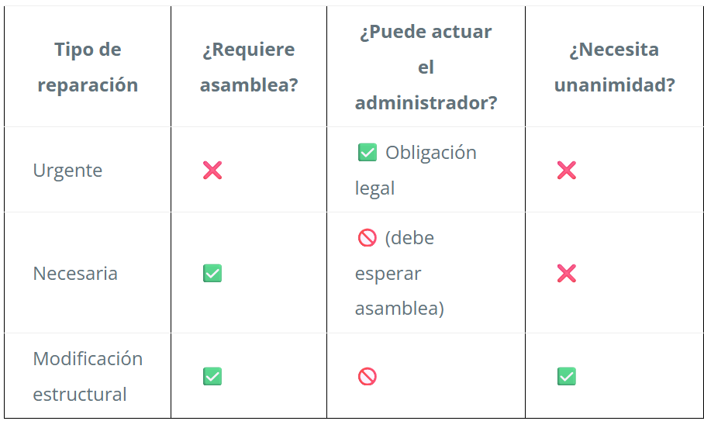Click the Necesaria row label

[75, 274]
